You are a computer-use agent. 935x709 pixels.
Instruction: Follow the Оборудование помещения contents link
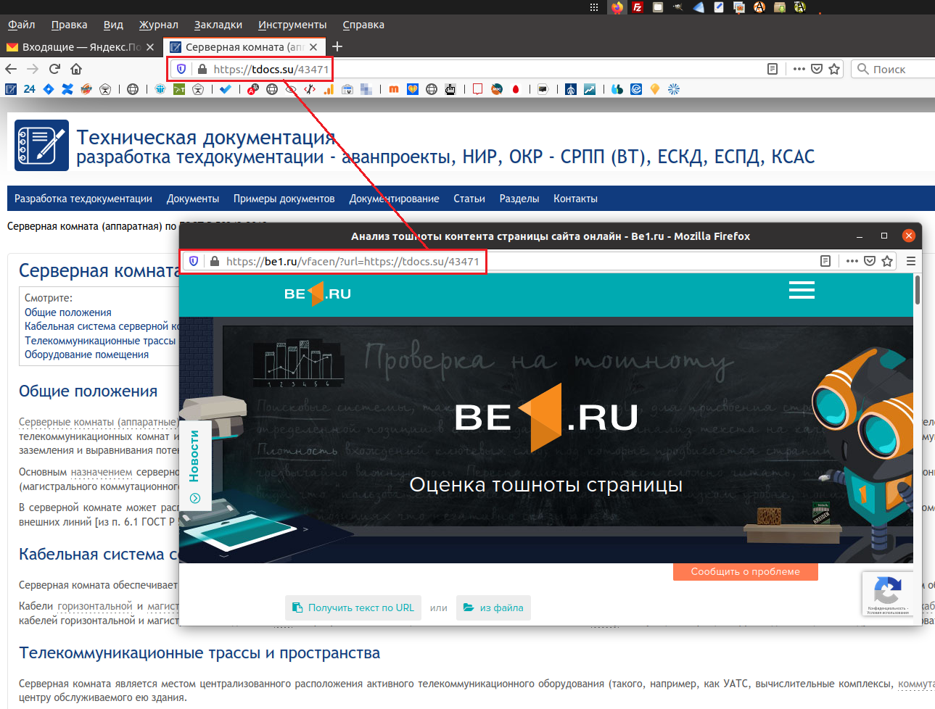pos(86,354)
